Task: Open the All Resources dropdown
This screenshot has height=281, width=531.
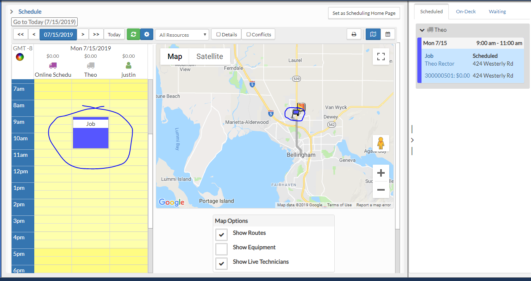Action: [x=182, y=35]
